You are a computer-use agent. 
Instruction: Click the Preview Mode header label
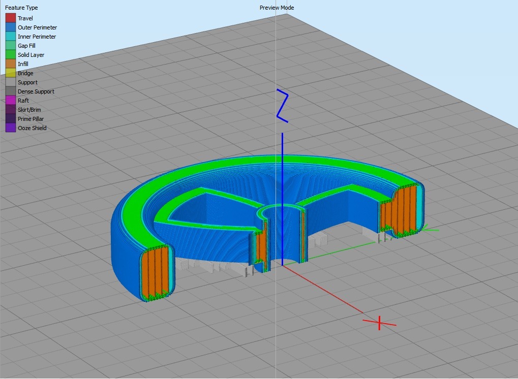tap(277, 8)
